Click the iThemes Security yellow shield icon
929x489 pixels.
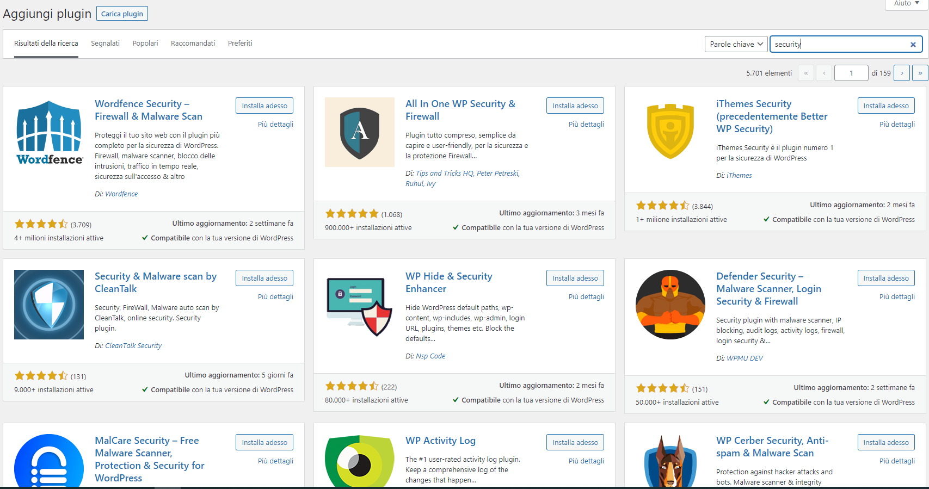pyautogui.click(x=670, y=132)
